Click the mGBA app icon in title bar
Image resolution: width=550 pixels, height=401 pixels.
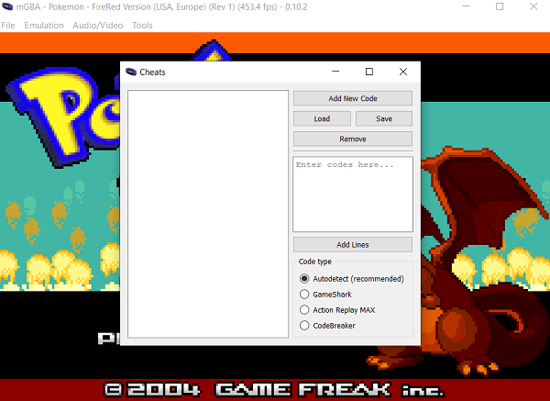point(7,7)
